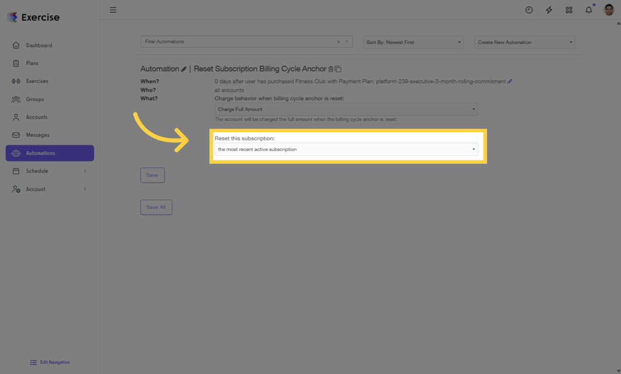Open the lightning bolt quick actions

coord(549,10)
